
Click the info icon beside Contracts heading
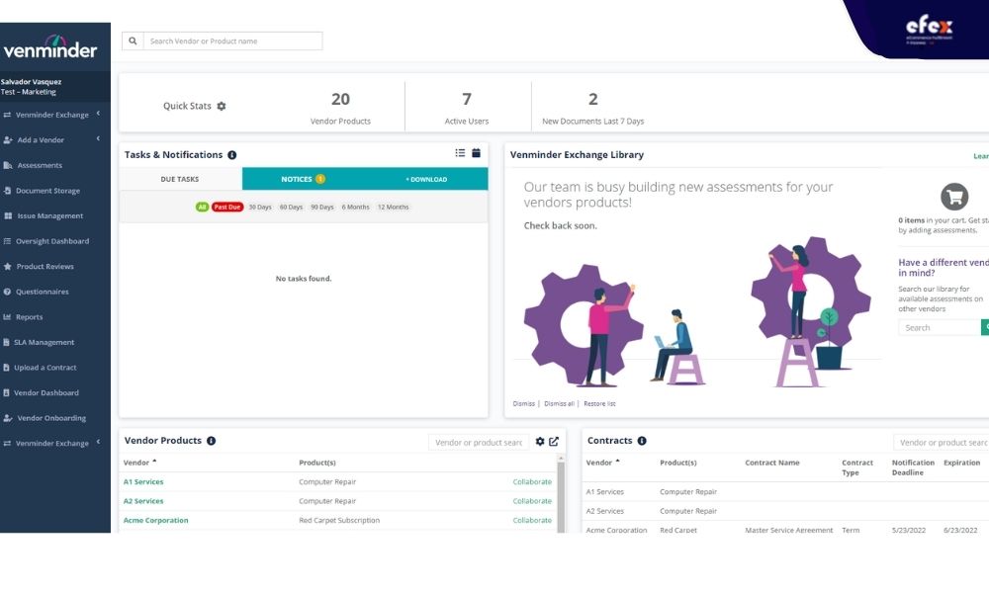tap(642, 441)
